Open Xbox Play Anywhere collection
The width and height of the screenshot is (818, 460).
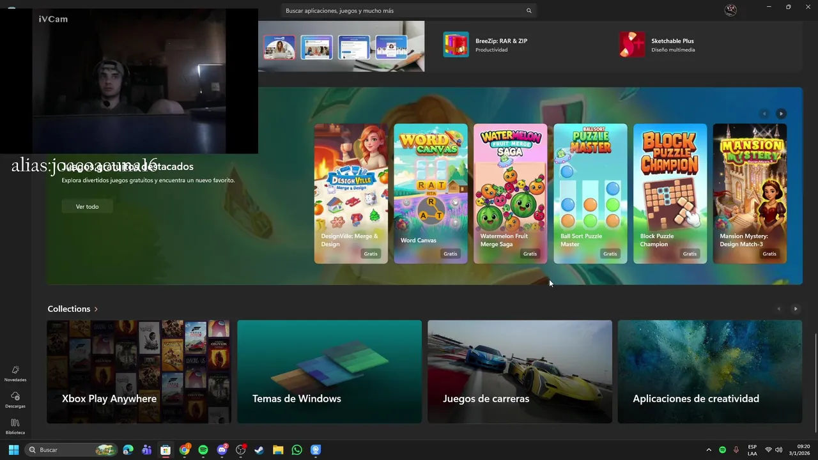pos(139,372)
